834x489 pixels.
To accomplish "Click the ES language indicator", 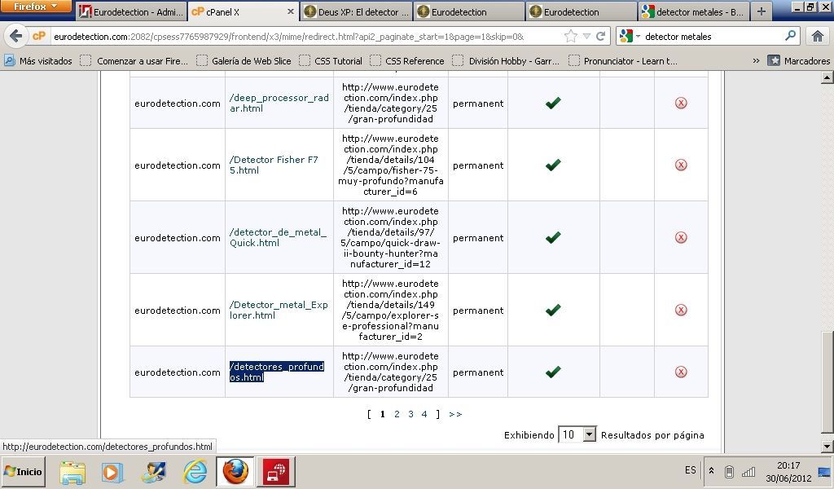I will coord(691,469).
